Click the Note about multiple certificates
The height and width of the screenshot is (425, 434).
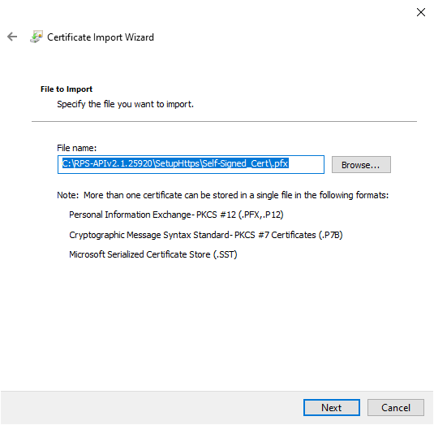(223, 195)
